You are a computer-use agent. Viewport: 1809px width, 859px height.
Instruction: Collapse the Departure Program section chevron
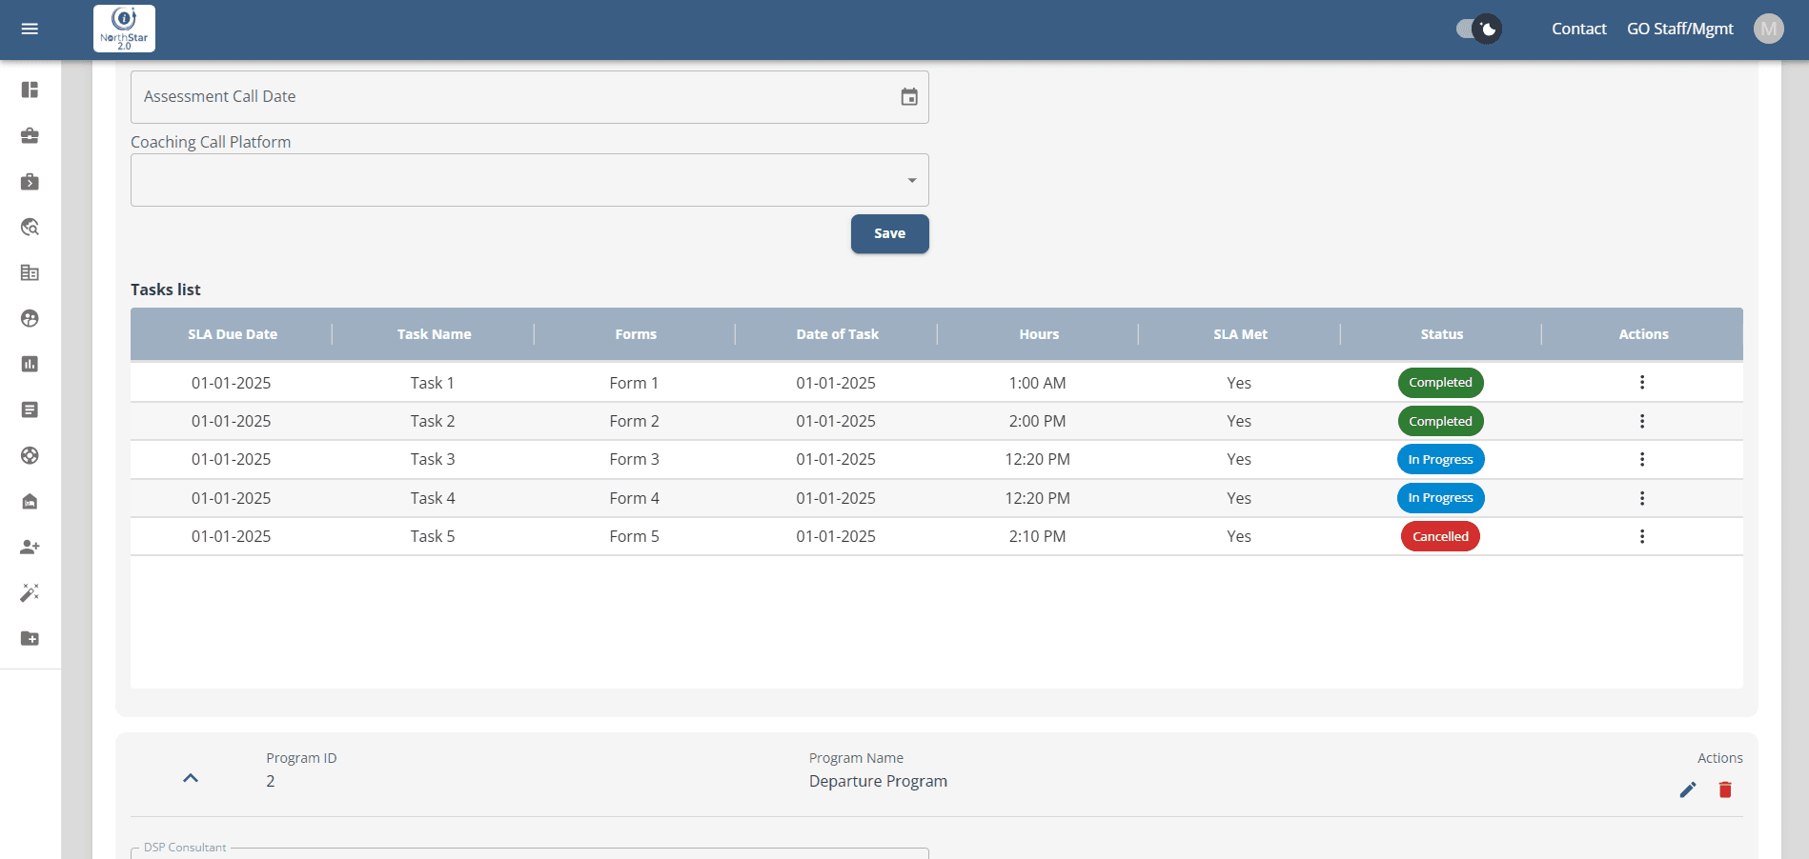pos(191,778)
